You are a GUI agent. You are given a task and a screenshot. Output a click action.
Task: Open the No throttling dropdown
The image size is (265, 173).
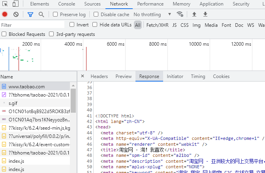pos(152,15)
